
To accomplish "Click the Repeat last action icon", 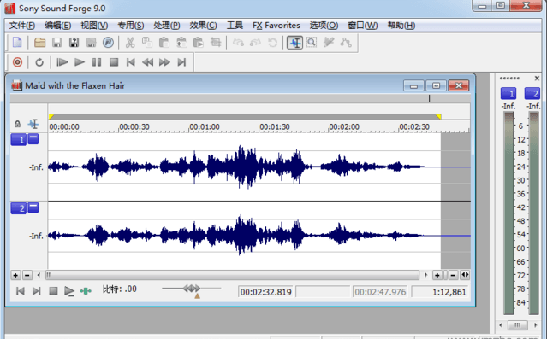I will pyautogui.click(x=272, y=43).
